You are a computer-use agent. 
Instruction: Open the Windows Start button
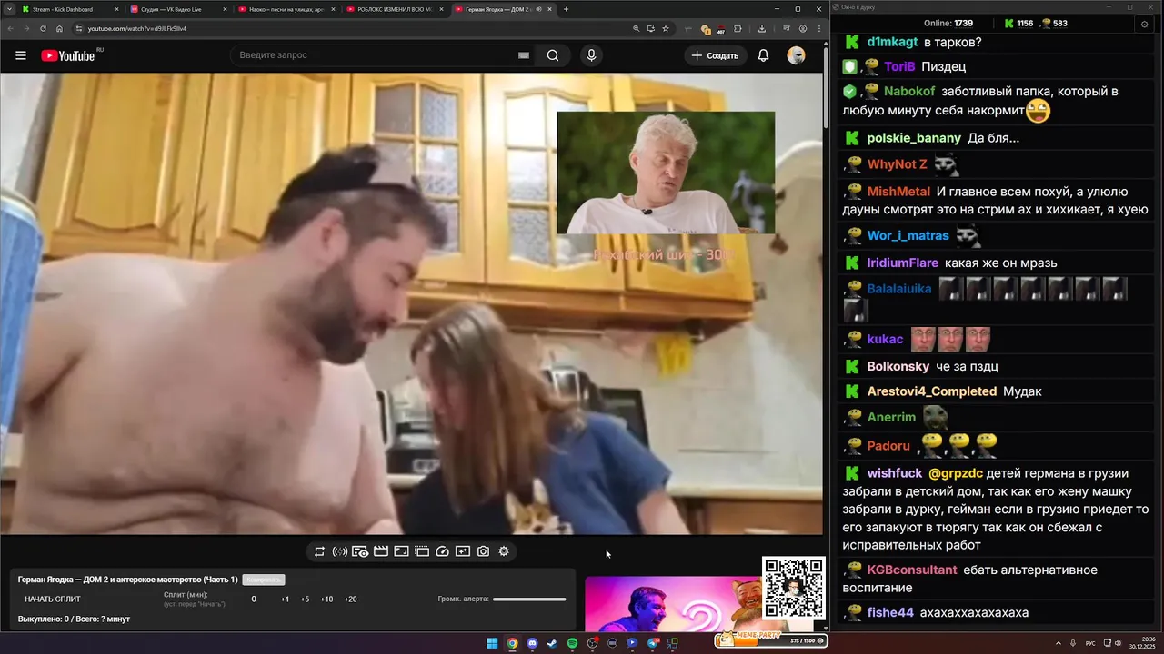point(492,643)
